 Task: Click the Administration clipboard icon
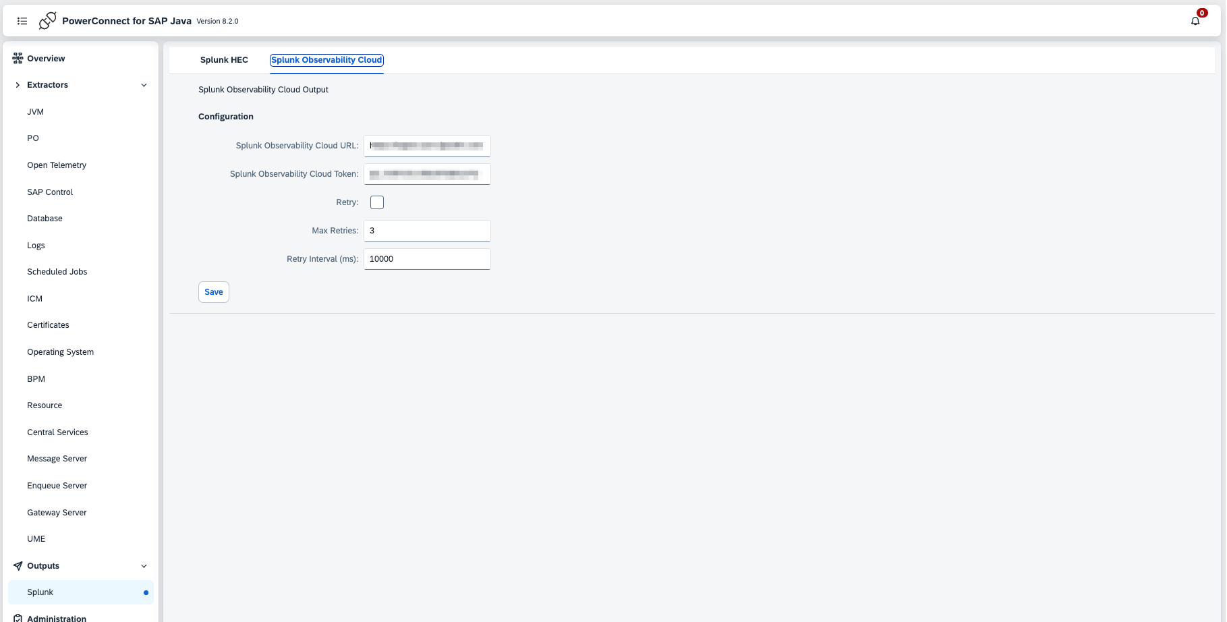pyautogui.click(x=18, y=618)
